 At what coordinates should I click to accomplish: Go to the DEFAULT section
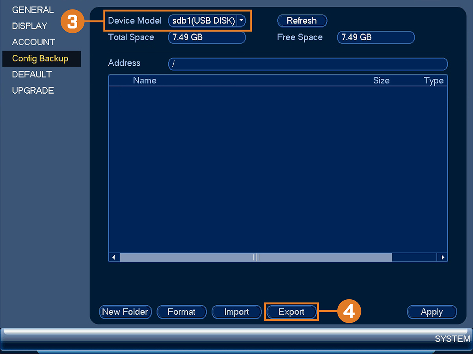coord(32,74)
